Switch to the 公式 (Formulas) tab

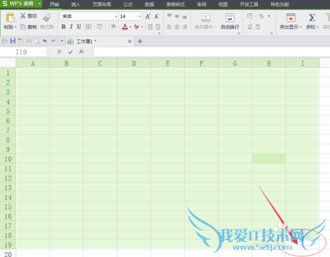click(128, 4)
